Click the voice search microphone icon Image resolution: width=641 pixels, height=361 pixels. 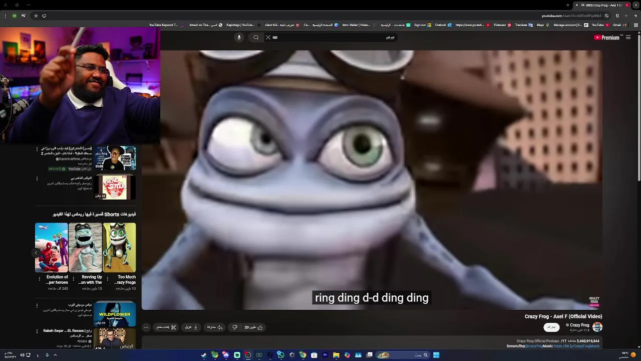click(x=239, y=37)
